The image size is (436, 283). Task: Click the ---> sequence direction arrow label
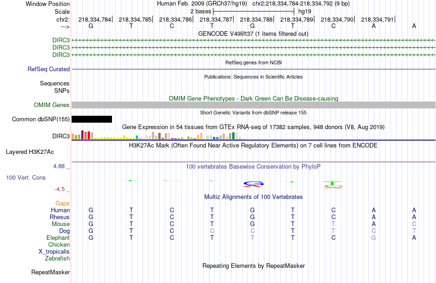[65, 27]
